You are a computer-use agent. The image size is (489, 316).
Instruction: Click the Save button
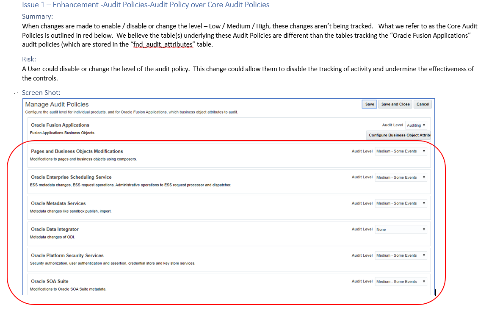[369, 104]
